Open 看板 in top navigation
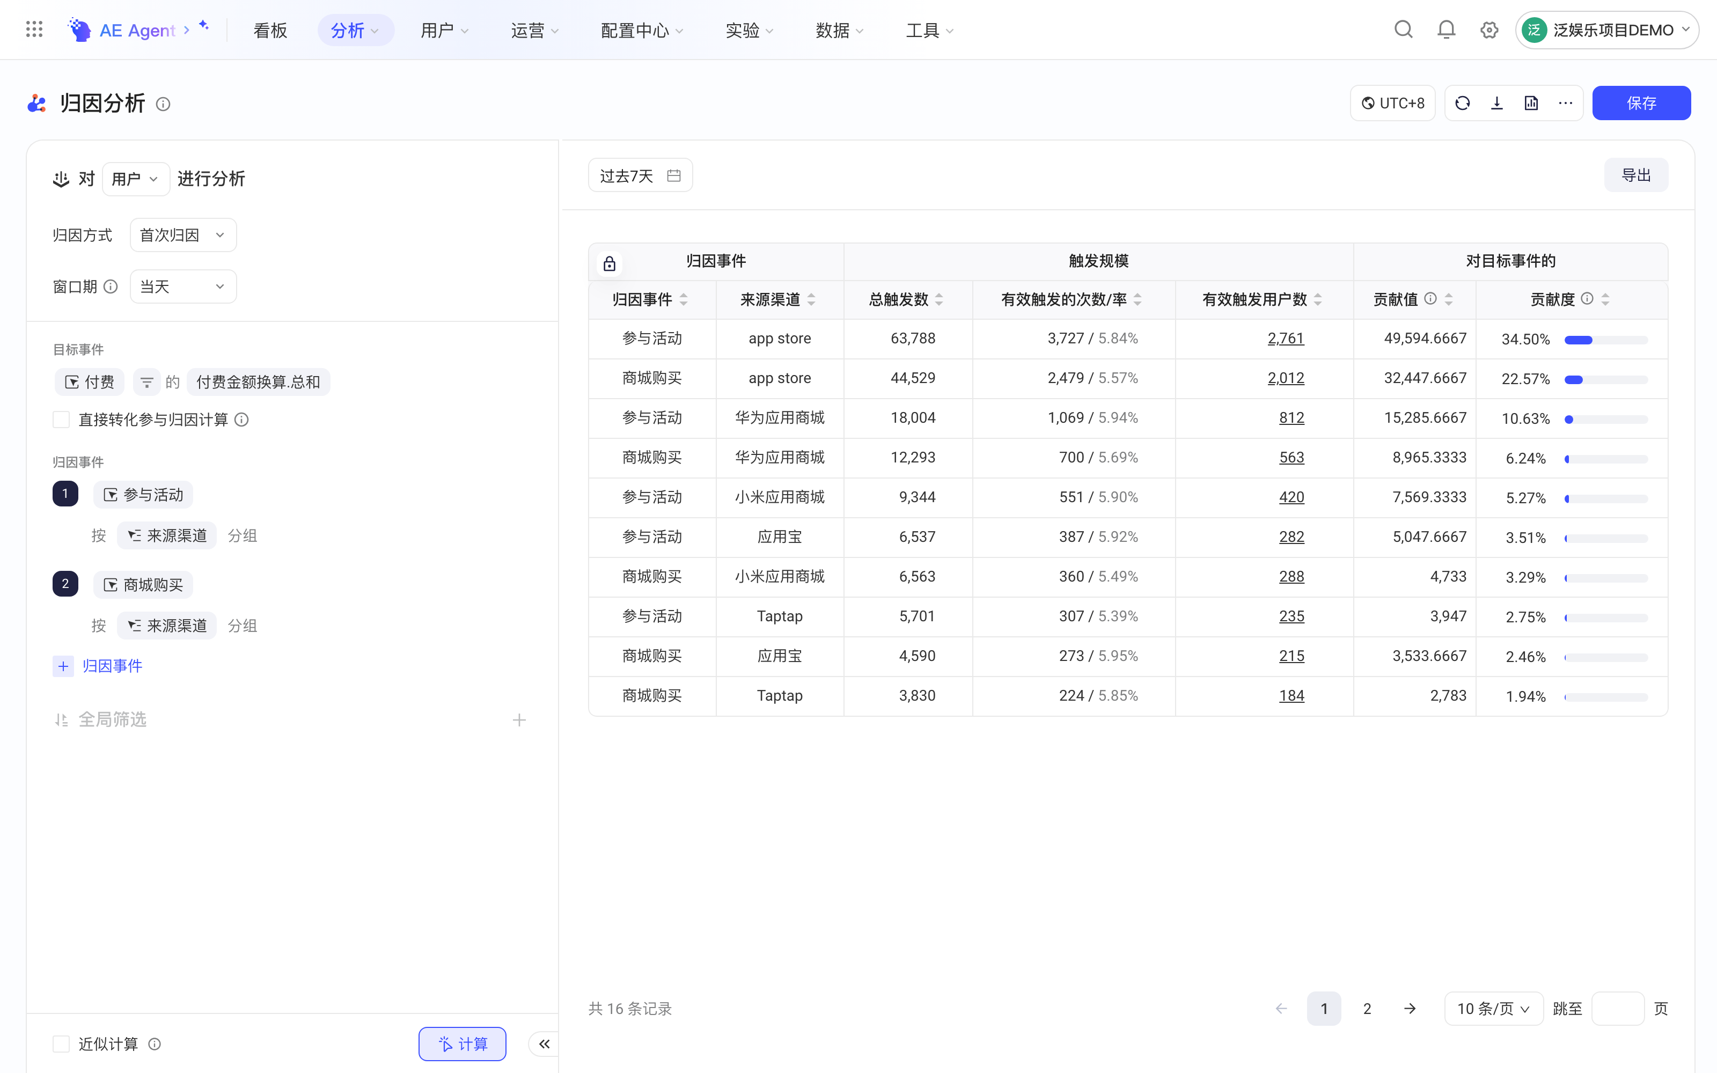The width and height of the screenshot is (1717, 1073). pyautogui.click(x=269, y=30)
